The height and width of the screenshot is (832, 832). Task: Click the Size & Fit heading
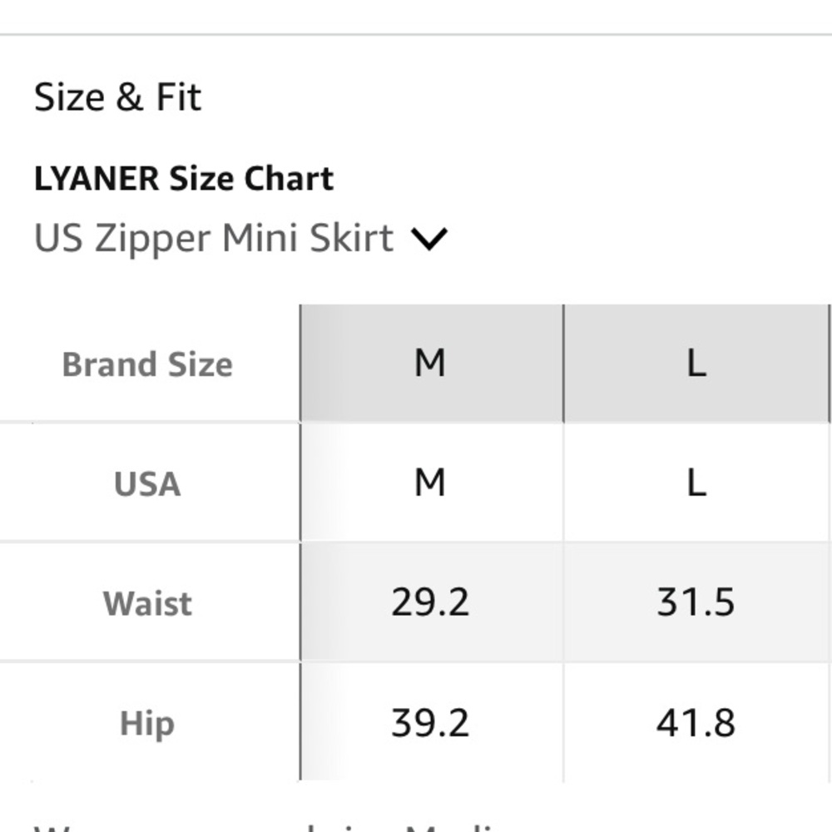coord(117,97)
